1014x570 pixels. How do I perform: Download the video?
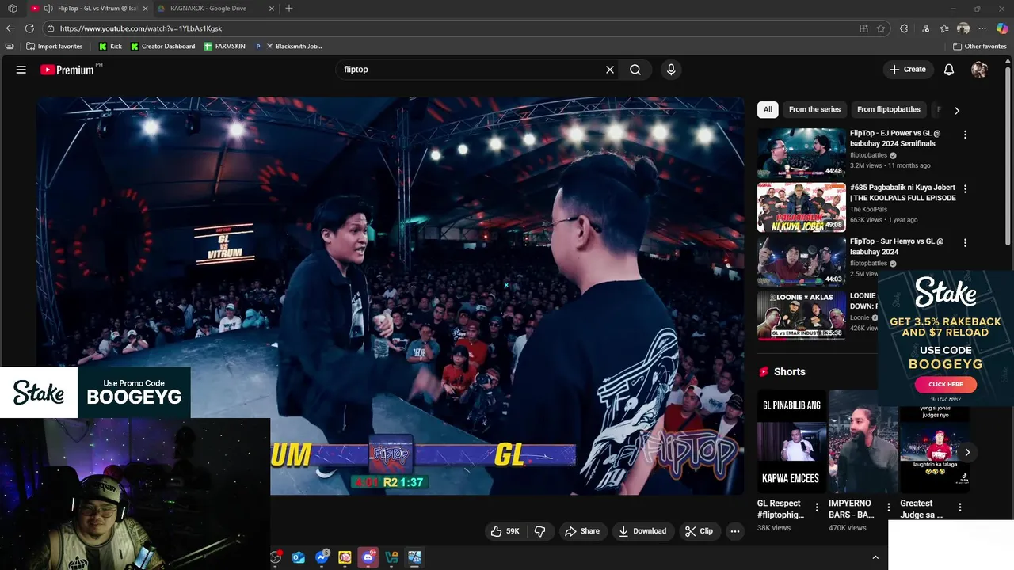[642, 531]
